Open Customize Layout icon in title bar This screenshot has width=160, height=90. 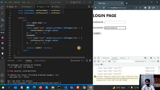[79, 2]
